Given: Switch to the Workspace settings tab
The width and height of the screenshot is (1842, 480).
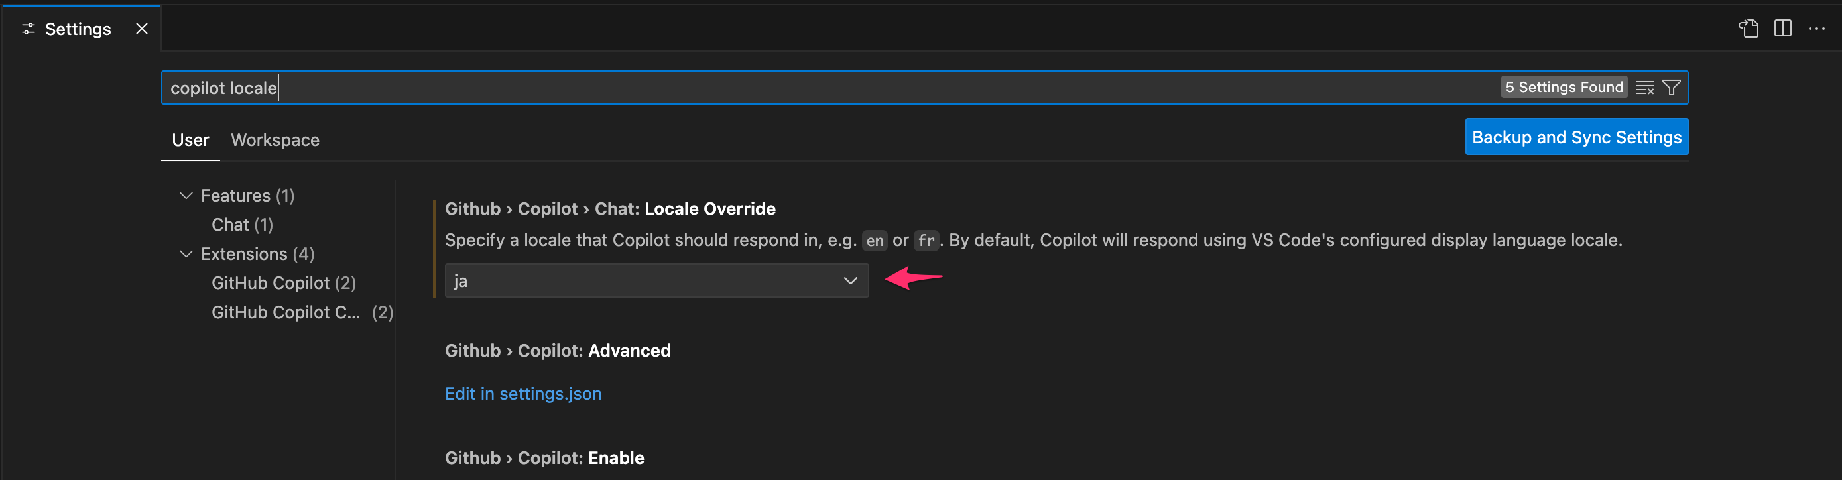Looking at the screenshot, I should pyautogui.click(x=275, y=140).
